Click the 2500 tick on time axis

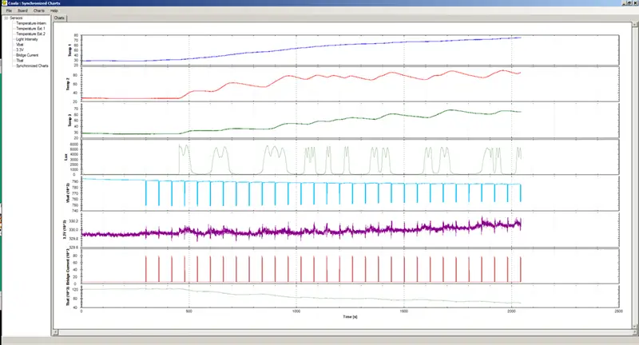coord(618,311)
